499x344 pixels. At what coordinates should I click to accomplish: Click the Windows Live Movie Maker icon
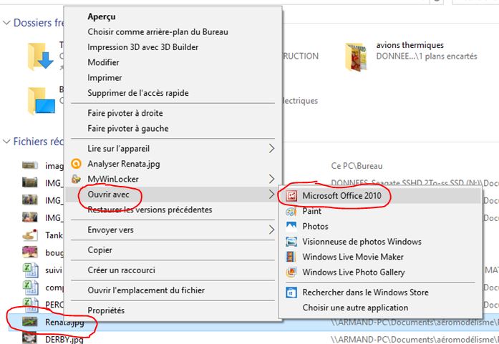(x=291, y=257)
